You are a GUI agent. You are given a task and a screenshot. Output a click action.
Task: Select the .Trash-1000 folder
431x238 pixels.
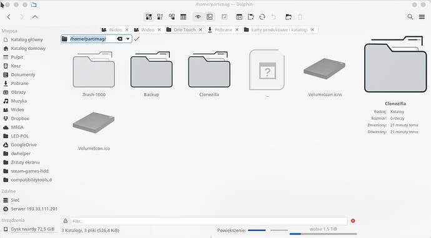coord(94,74)
